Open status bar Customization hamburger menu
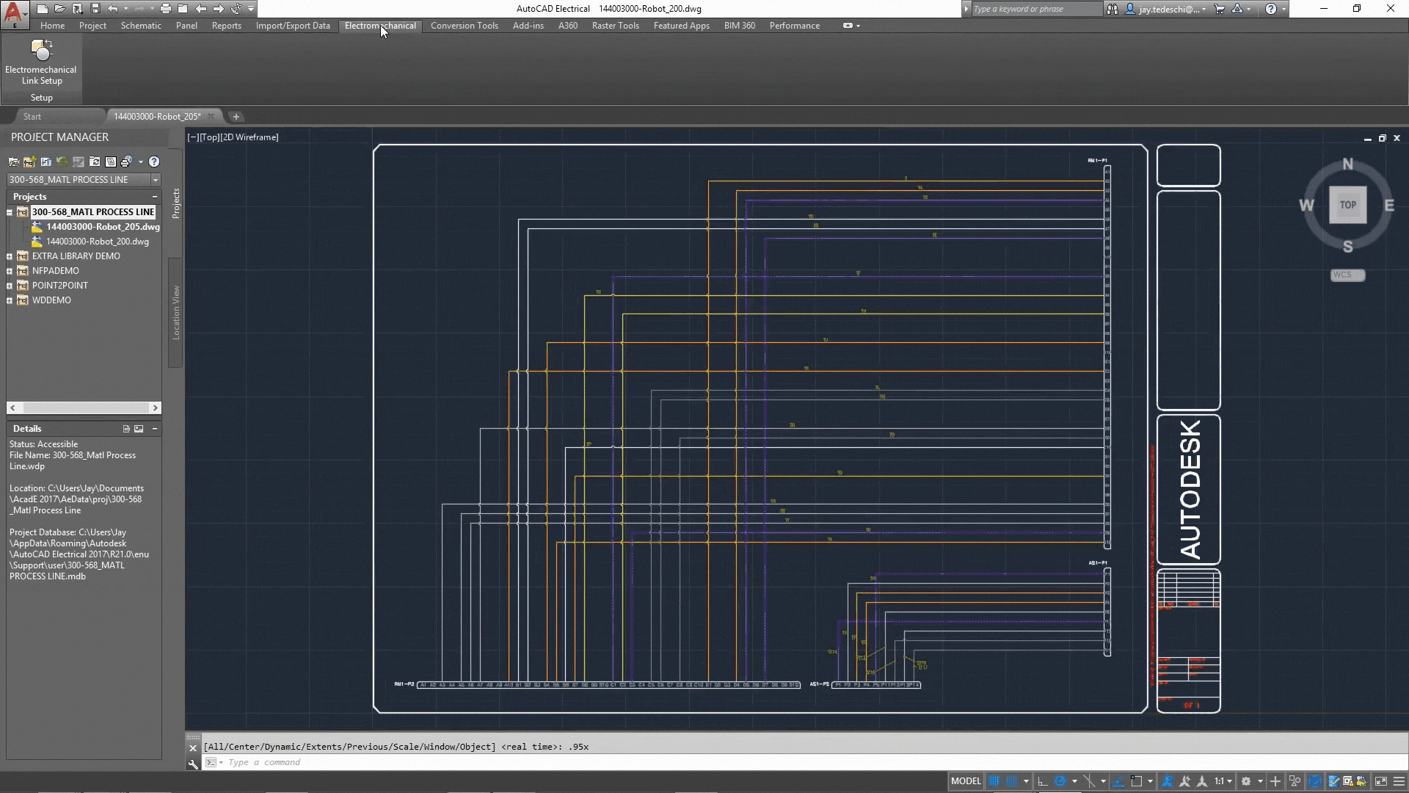Screen dimensions: 1409x793 tap(1399, 781)
